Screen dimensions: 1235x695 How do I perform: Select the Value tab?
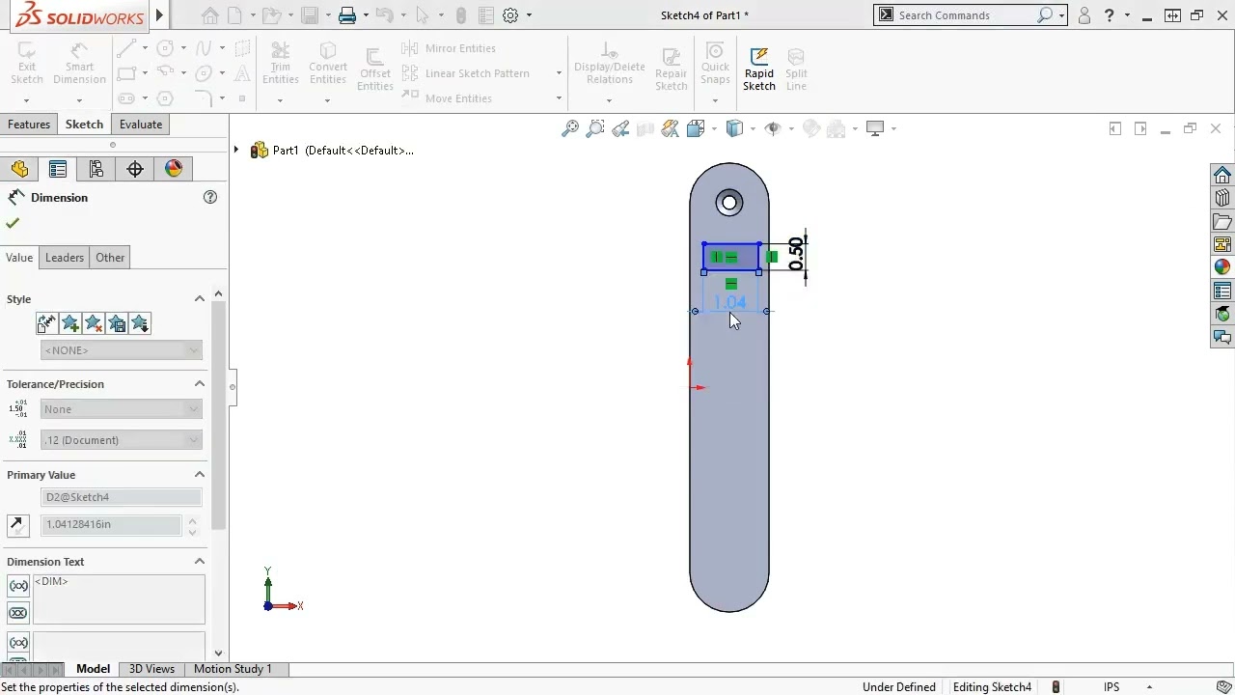19,258
